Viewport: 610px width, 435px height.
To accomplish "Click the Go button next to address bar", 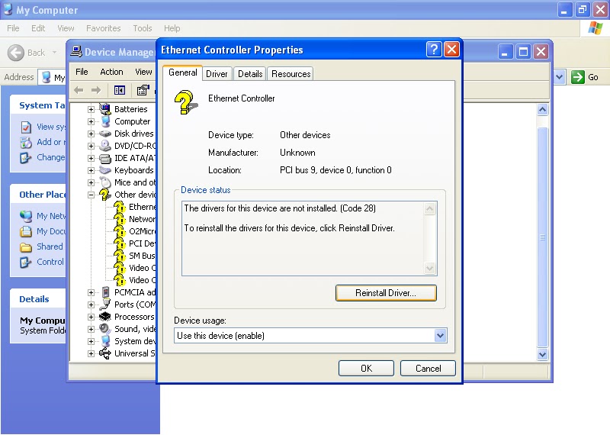I will [585, 77].
